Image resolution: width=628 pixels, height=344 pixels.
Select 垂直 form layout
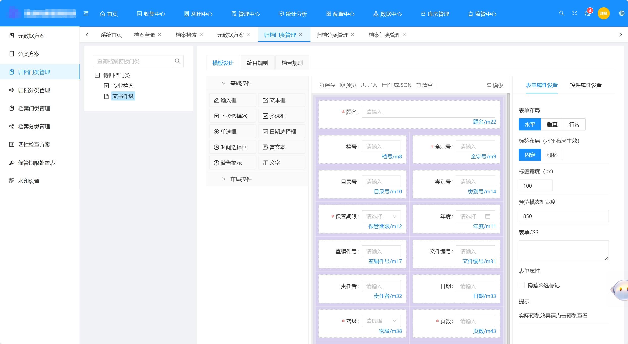coord(552,124)
